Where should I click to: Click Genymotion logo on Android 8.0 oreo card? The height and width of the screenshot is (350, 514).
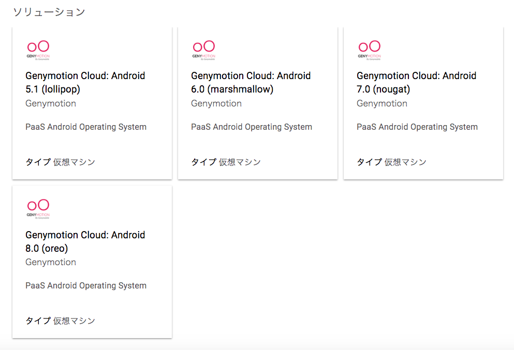pos(38,209)
